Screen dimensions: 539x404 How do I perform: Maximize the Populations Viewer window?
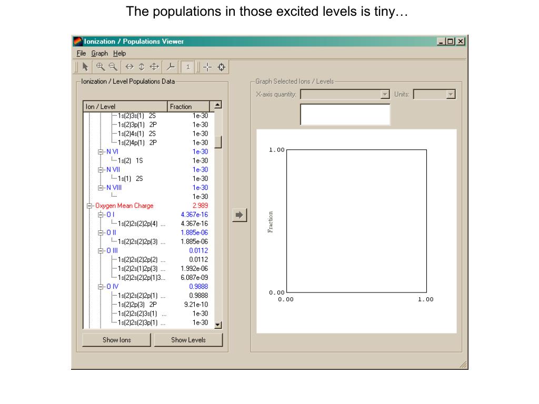click(450, 42)
